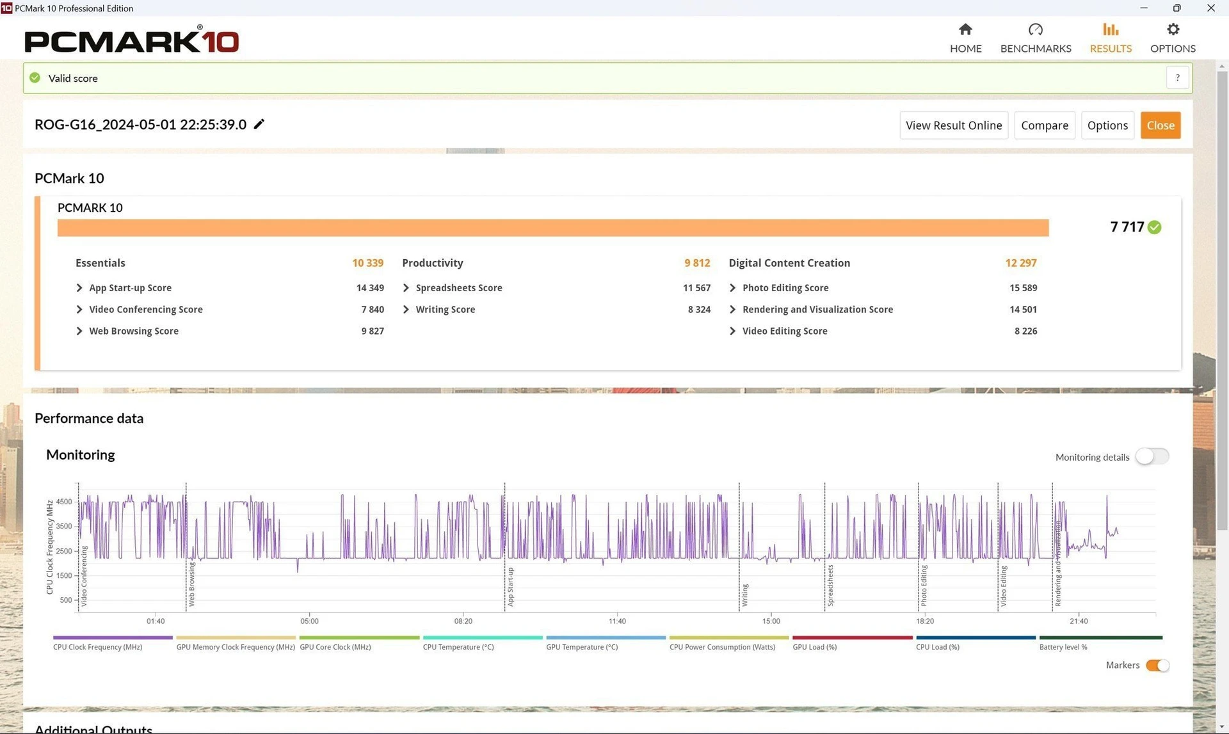Image resolution: width=1229 pixels, height=734 pixels.
Task: Expand Video Editing Score details
Action: tap(732, 331)
